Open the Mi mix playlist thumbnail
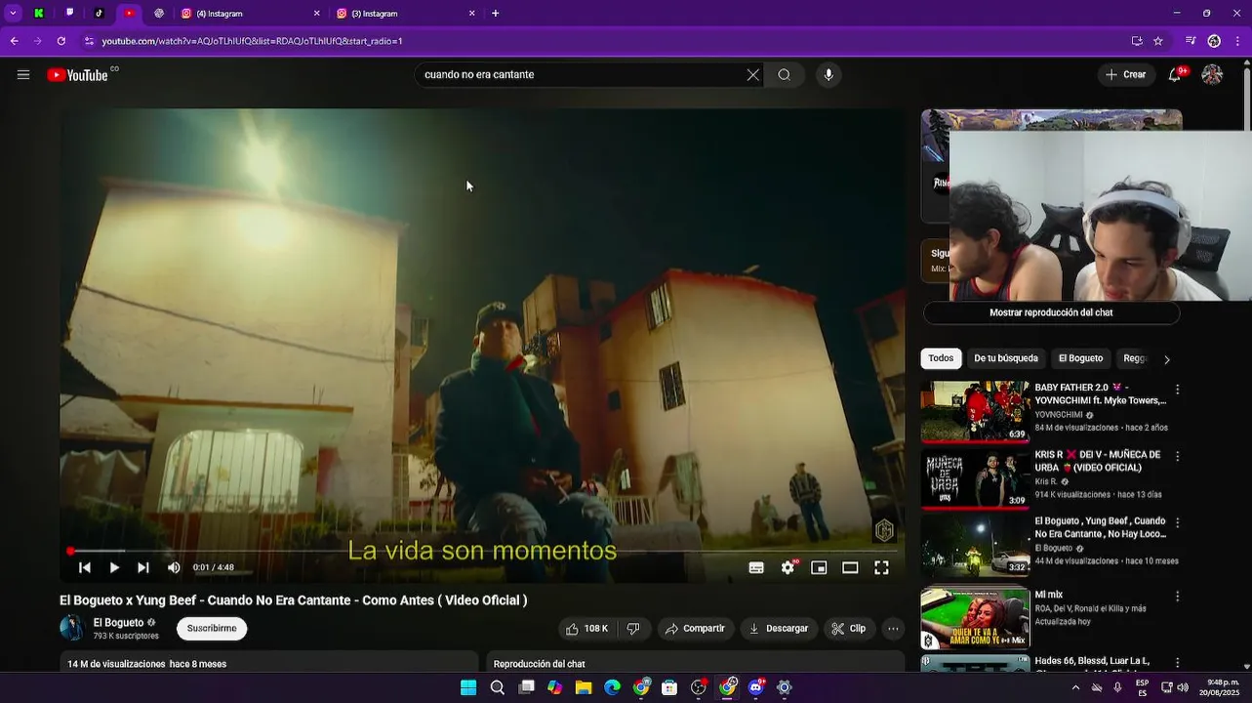 975,618
